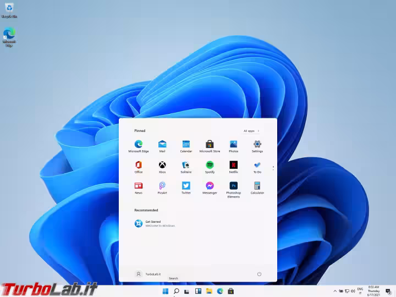Open the Recycle Bin on desktop
The height and width of the screenshot is (297, 396).
[9, 9]
